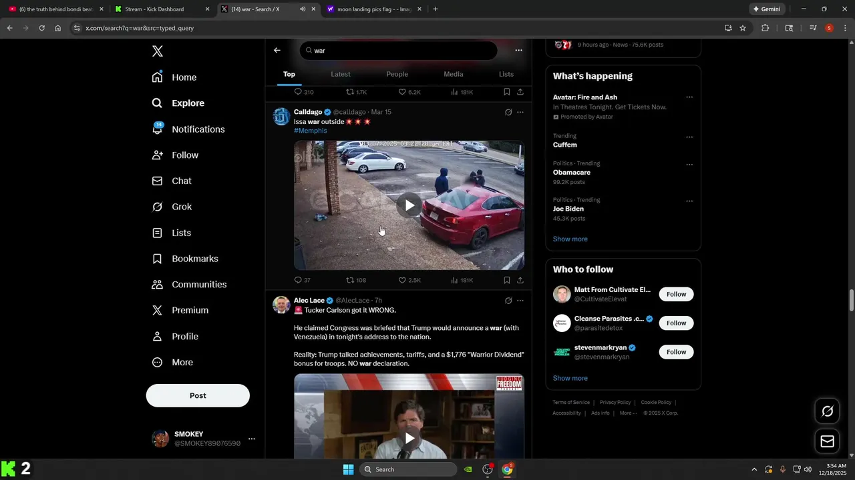855x480 pixels.
Task: Bookmark this page with the star icon
Action: coord(743,28)
